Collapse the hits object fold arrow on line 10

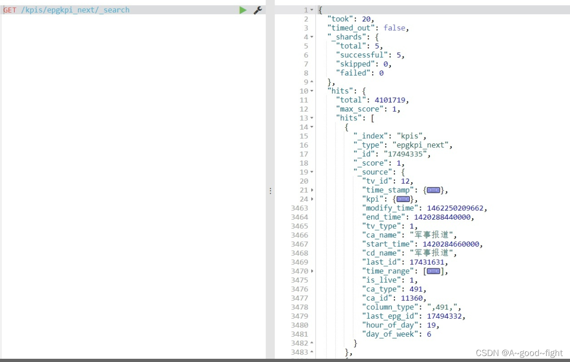click(312, 91)
